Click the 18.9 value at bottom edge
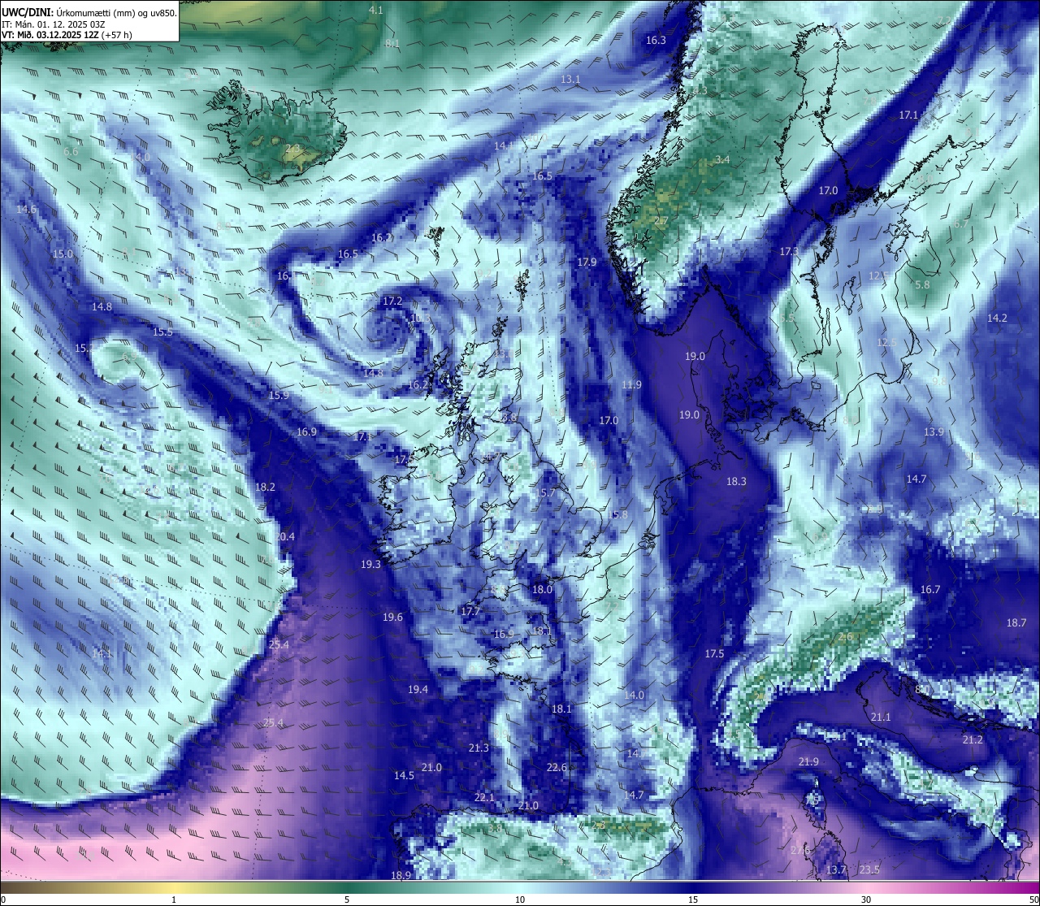 [401, 875]
